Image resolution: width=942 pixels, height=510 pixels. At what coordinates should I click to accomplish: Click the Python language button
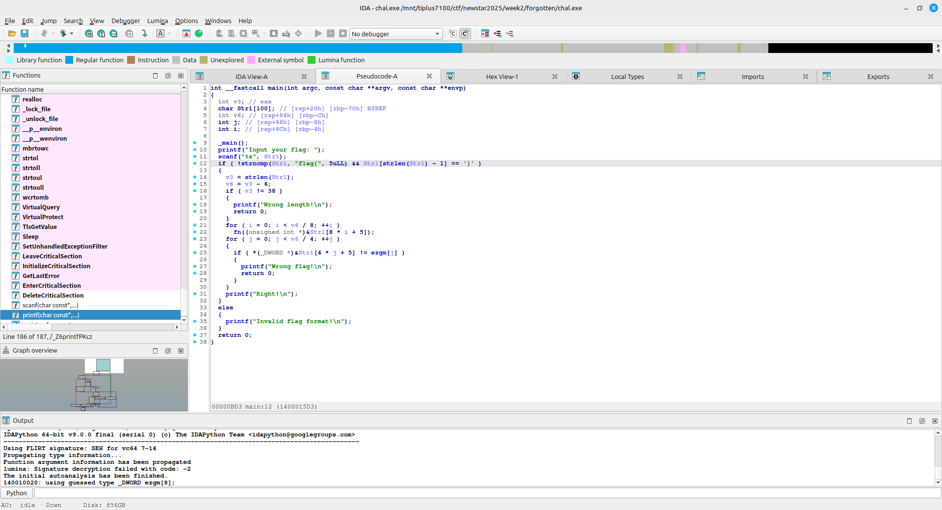pyautogui.click(x=17, y=493)
